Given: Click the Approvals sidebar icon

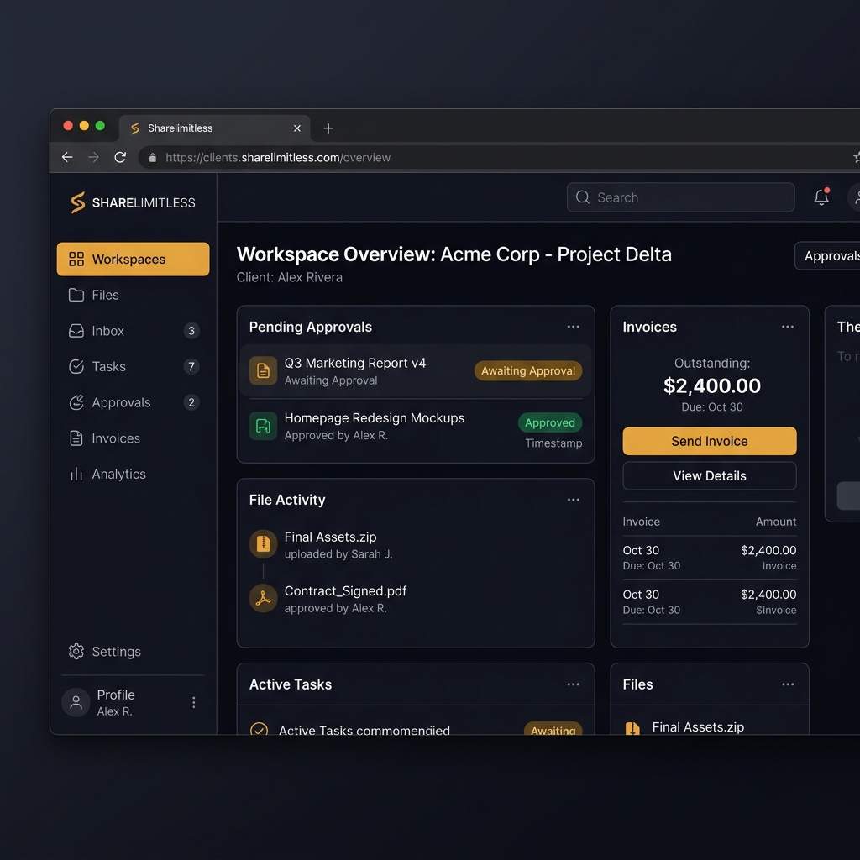Looking at the screenshot, I should (x=76, y=402).
